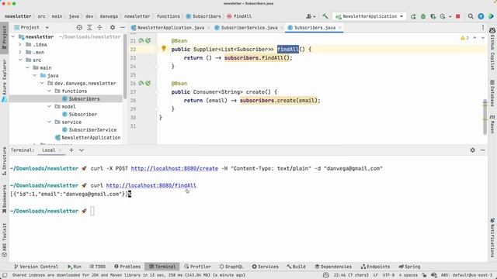
Task: Open the Endpoints tool window
Action: pos(375,267)
